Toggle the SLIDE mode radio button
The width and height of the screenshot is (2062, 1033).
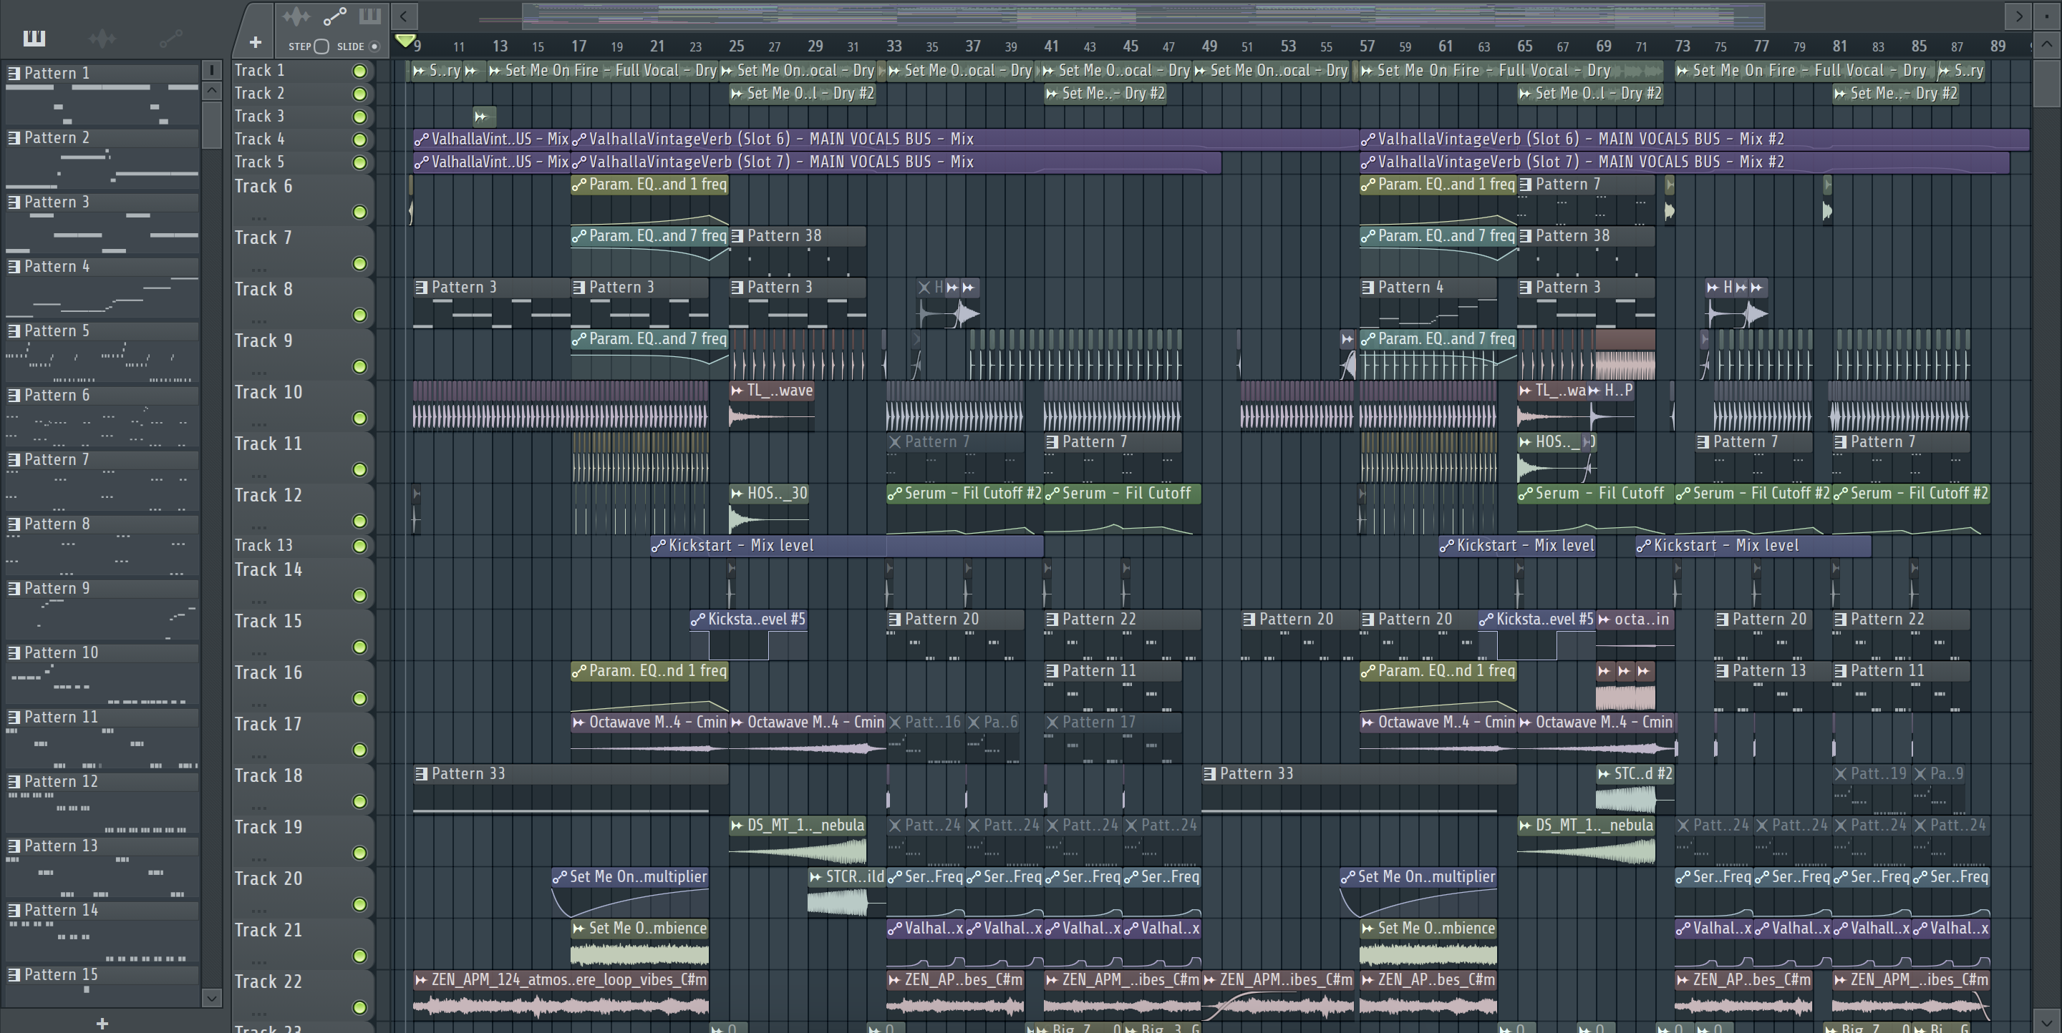[x=374, y=46]
